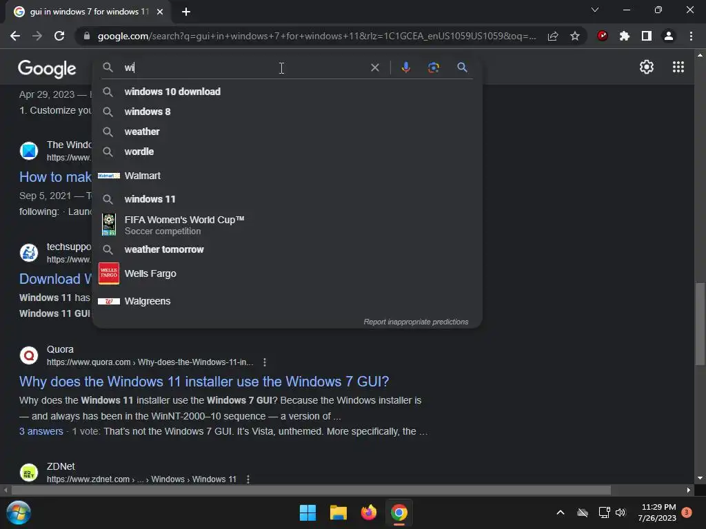Choose the plain 'weather' suggestion
Screen dimensions: 706x529
tap(288, 132)
